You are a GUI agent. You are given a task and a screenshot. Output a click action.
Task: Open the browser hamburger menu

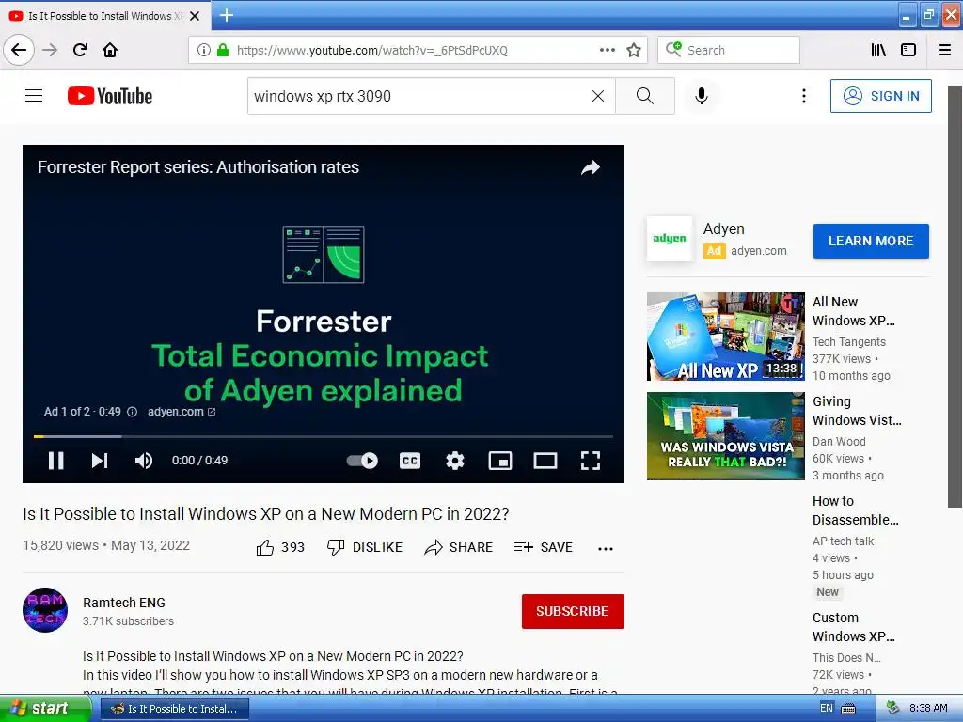(945, 50)
